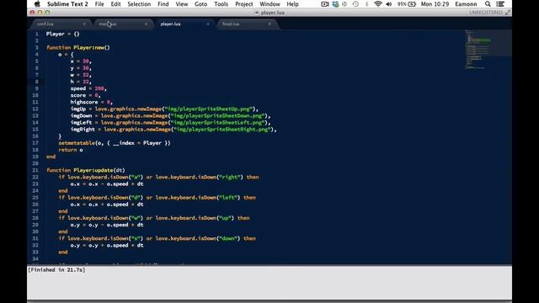This screenshot has width=539, height=303.
Task: Click 'playerSpriteSheetDown.png' string
Action: [217, 116]
